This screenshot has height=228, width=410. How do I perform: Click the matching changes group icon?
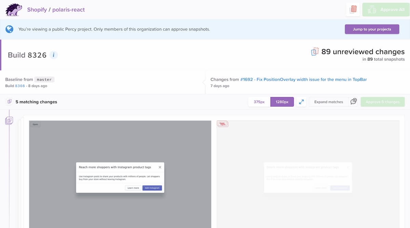coord(9,102)
